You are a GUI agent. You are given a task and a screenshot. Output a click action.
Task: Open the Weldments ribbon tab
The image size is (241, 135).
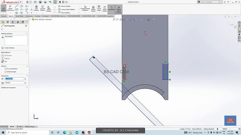[x=29, y=16]
